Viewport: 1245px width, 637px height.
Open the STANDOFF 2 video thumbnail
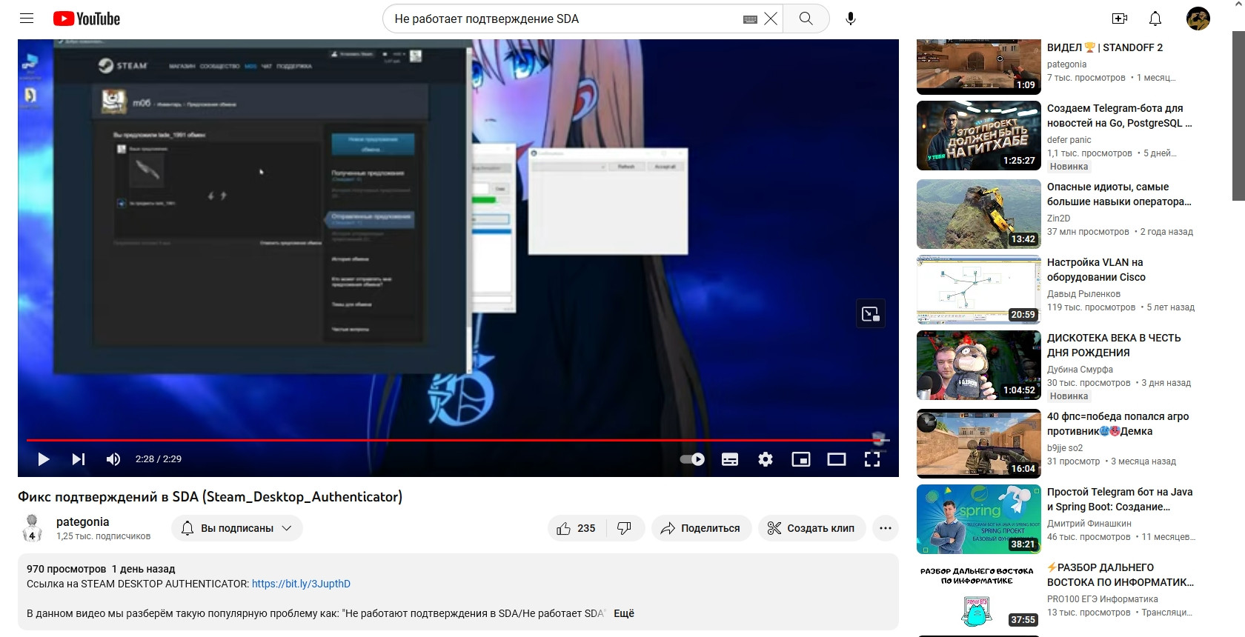tap(978, 67)
